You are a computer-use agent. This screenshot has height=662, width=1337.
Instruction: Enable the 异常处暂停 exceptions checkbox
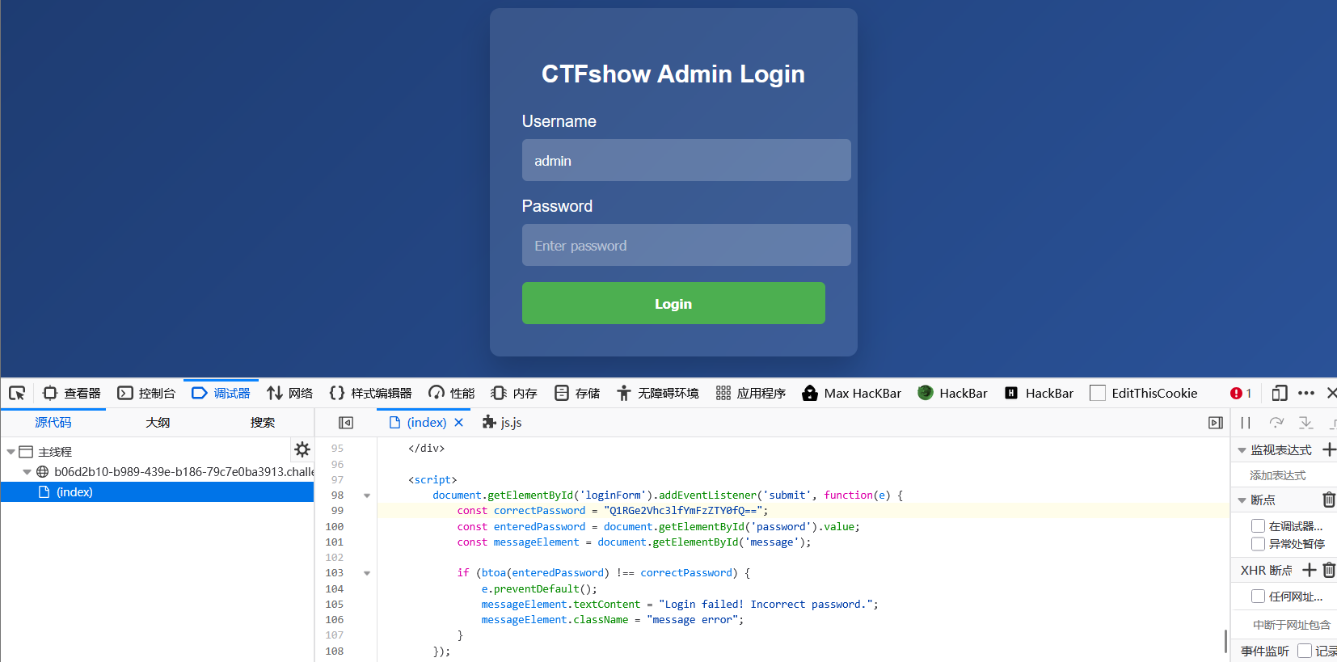pos(1258,544)
